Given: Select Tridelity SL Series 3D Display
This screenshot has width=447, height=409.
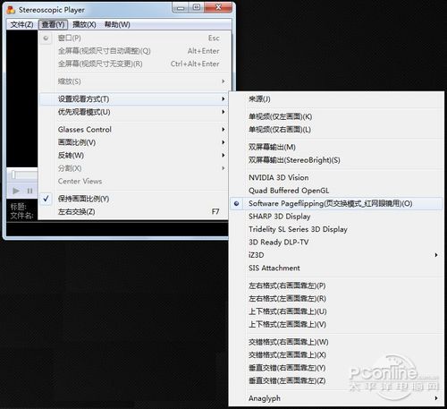Looking at the screenshot, I should point(336,229).
